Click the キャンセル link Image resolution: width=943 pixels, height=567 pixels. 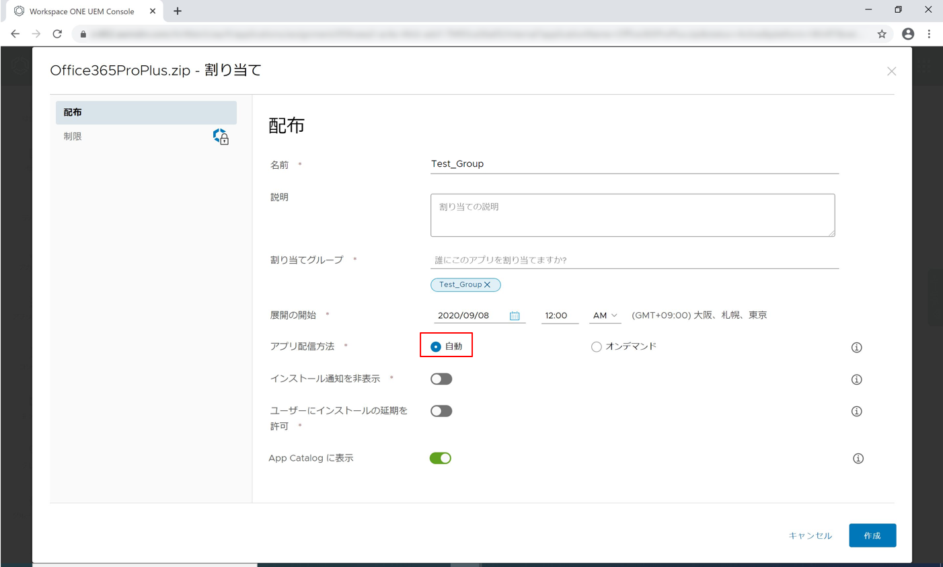[x=810, y=536]
